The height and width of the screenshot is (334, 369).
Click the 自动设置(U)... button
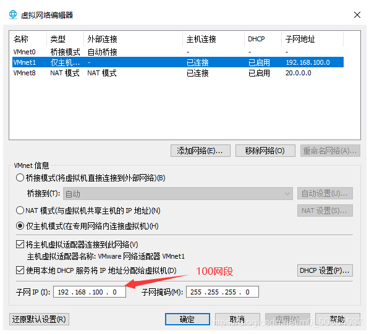(325, 193)
